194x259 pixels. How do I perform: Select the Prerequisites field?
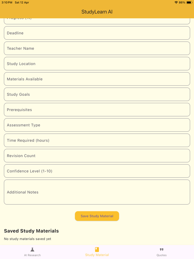[97, 109]
